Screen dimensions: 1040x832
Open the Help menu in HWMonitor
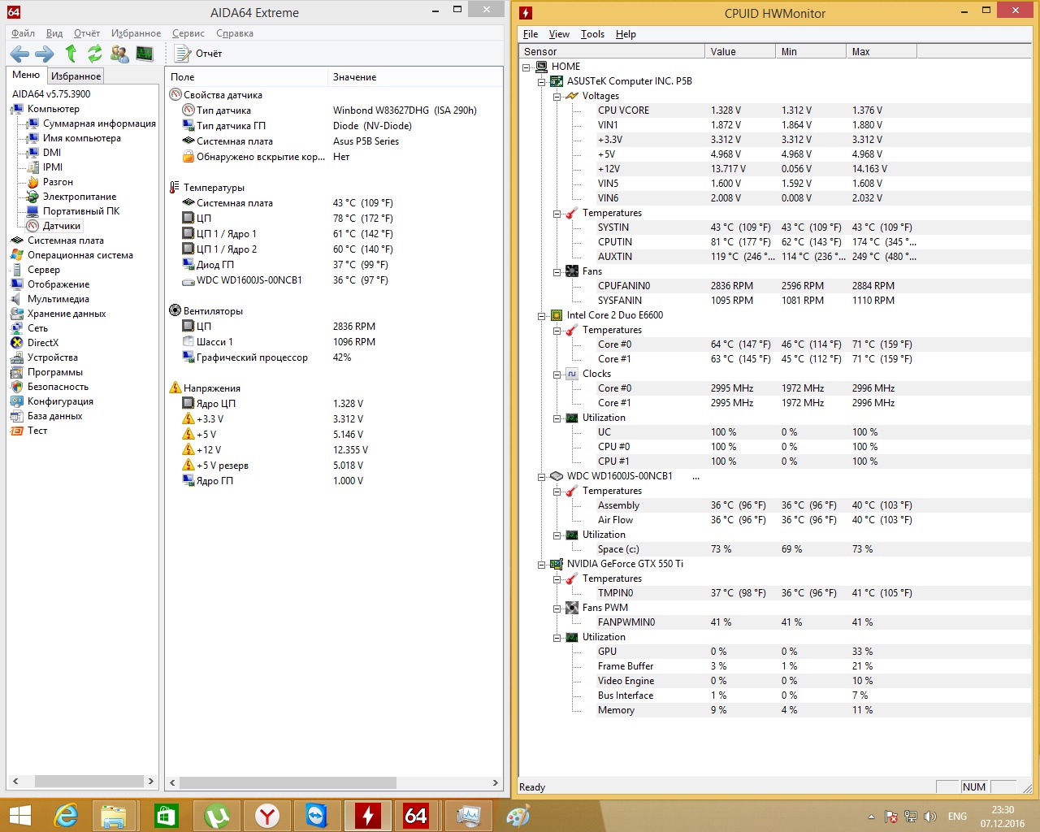click(x=626, y=34)
